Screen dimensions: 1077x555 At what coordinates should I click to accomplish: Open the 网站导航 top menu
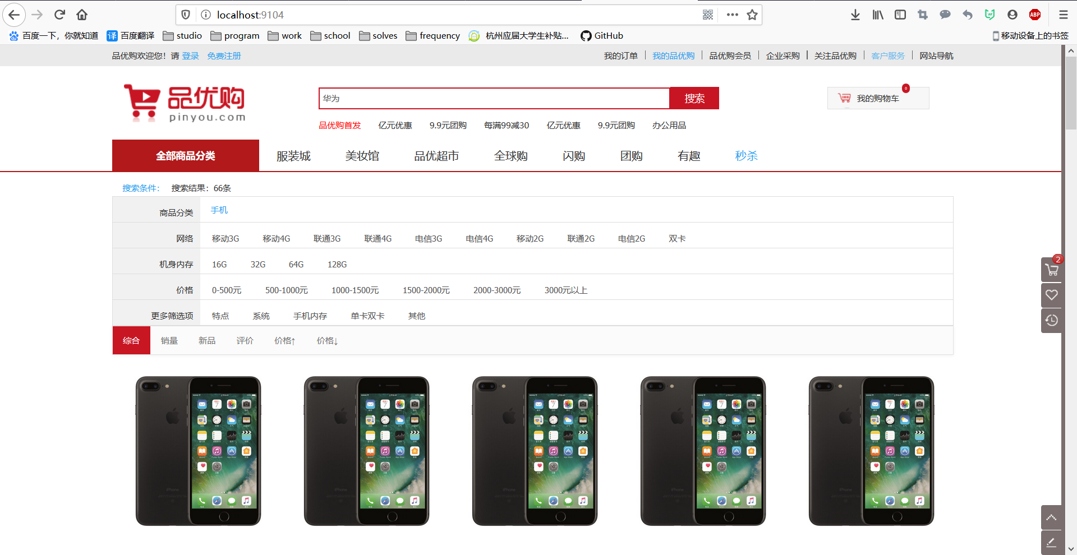click(x=936, y=55)
